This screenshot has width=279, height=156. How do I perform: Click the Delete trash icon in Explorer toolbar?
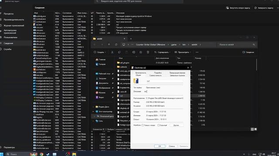pos(148,52)
